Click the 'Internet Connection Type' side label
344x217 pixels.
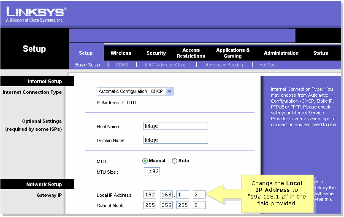32,92
